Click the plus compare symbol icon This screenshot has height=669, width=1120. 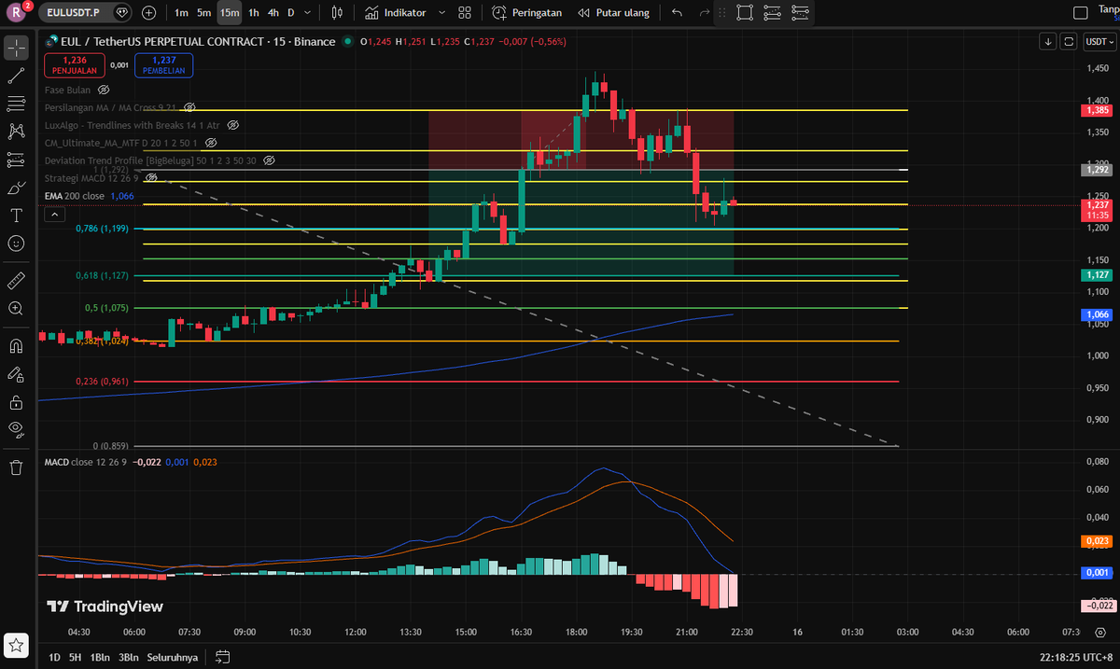coord(149,13)
